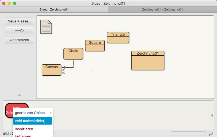This screenshot has height=137, width=217.
Task: Select the Circle class box
Action: tap(73, 54)
